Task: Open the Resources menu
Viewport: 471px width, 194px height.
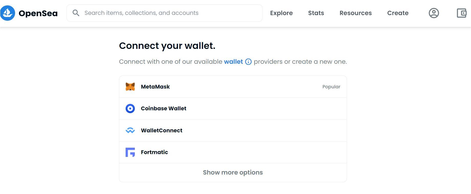Action: tap(356, 13)
